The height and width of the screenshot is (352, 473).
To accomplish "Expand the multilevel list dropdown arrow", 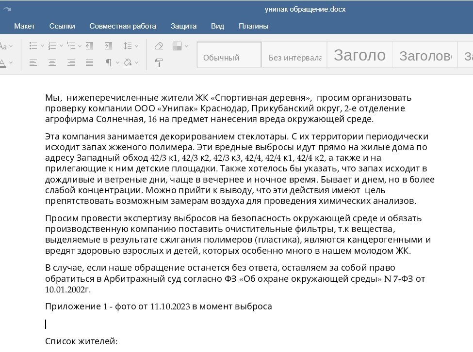I will [x=80, y=46].
